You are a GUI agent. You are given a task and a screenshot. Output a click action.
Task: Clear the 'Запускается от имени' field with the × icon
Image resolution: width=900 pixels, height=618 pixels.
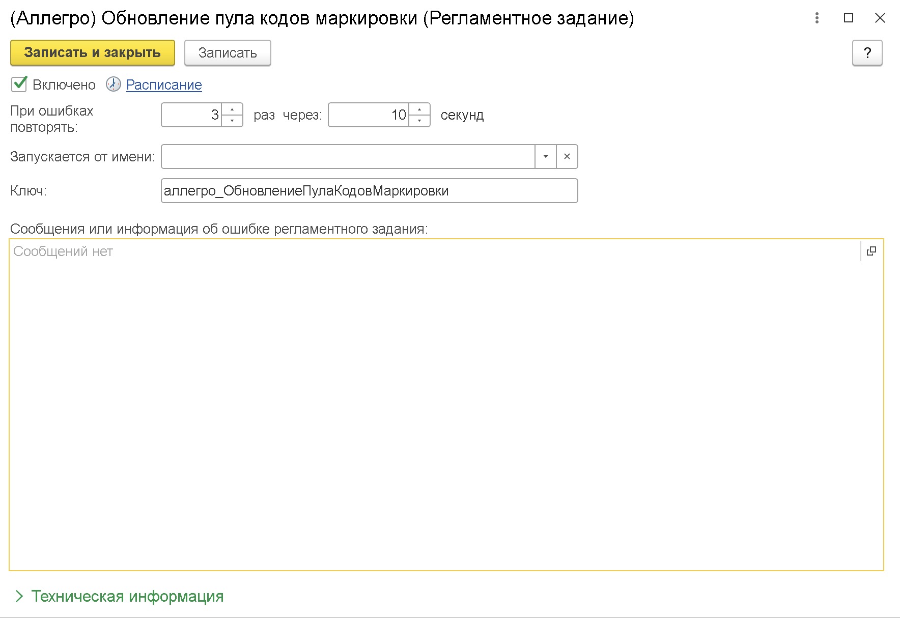567,156
